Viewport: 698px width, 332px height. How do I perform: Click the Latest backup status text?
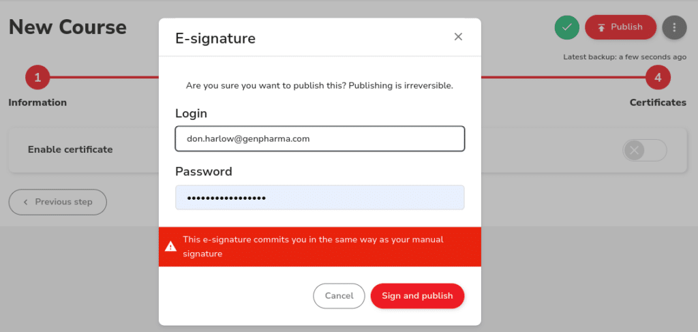pyautogui.click(x=625, y=57)
